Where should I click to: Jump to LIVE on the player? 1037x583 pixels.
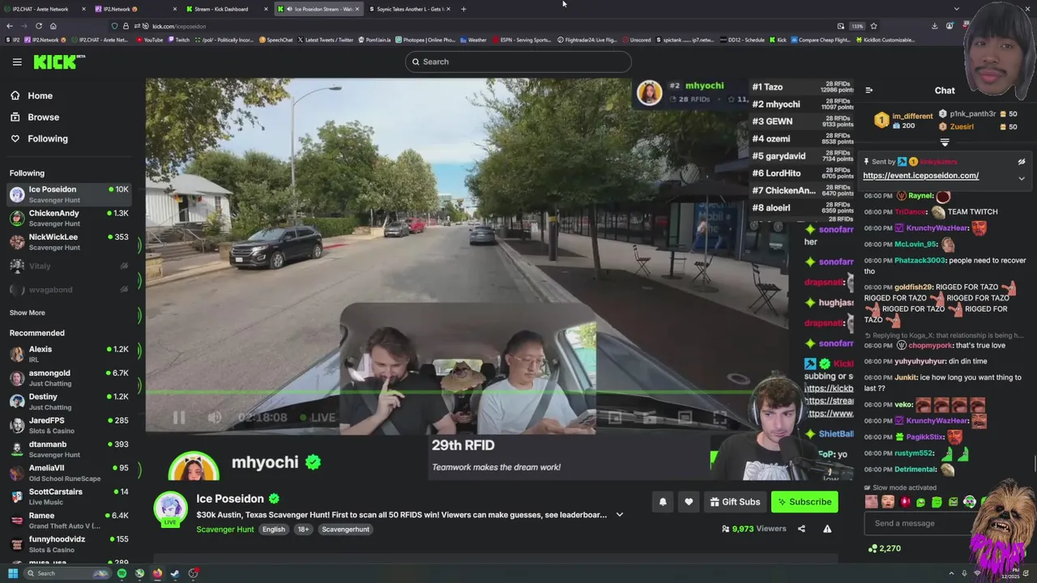(318, 418)
